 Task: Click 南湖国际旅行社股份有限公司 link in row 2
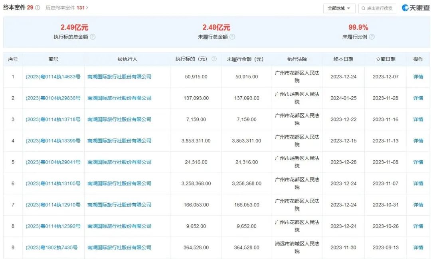click(x=119, y=98)
